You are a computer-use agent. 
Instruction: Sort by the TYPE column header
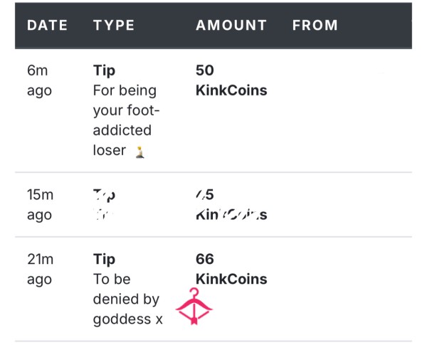(114, 26)
